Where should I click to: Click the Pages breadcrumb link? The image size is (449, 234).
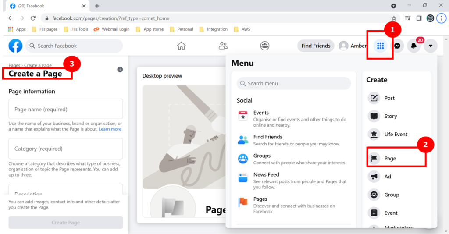(x=14, y=65)
